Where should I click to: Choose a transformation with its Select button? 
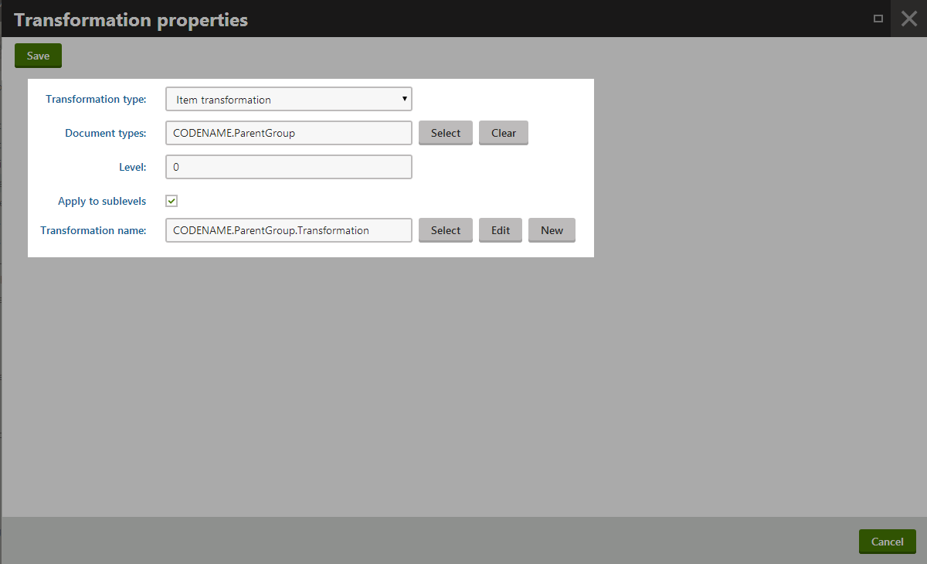pyautogui.click(x=446, y=230)
